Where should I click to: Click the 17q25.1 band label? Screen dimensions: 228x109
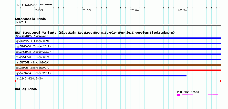(21, 22)
